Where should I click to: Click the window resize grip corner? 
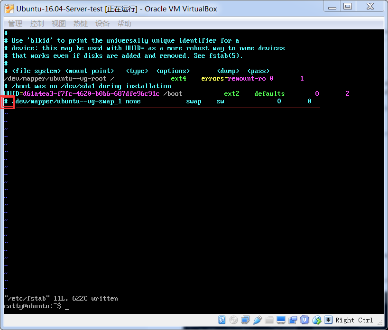click(380, 322)
